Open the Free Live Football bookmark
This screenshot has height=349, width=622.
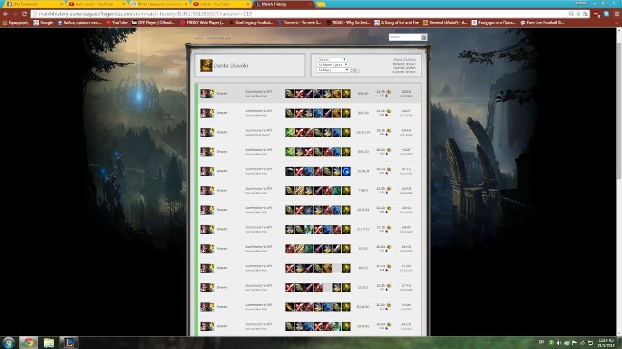542,22
